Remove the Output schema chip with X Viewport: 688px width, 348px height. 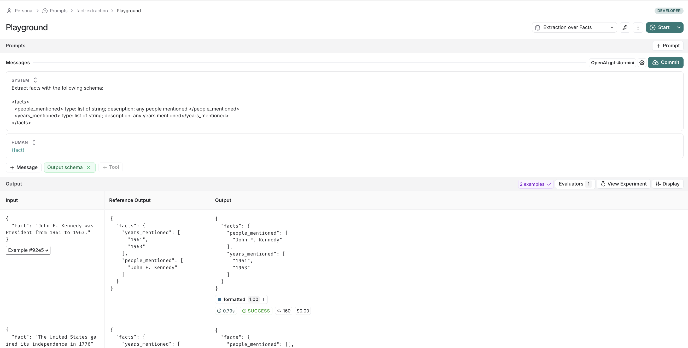tap(88, 167)
